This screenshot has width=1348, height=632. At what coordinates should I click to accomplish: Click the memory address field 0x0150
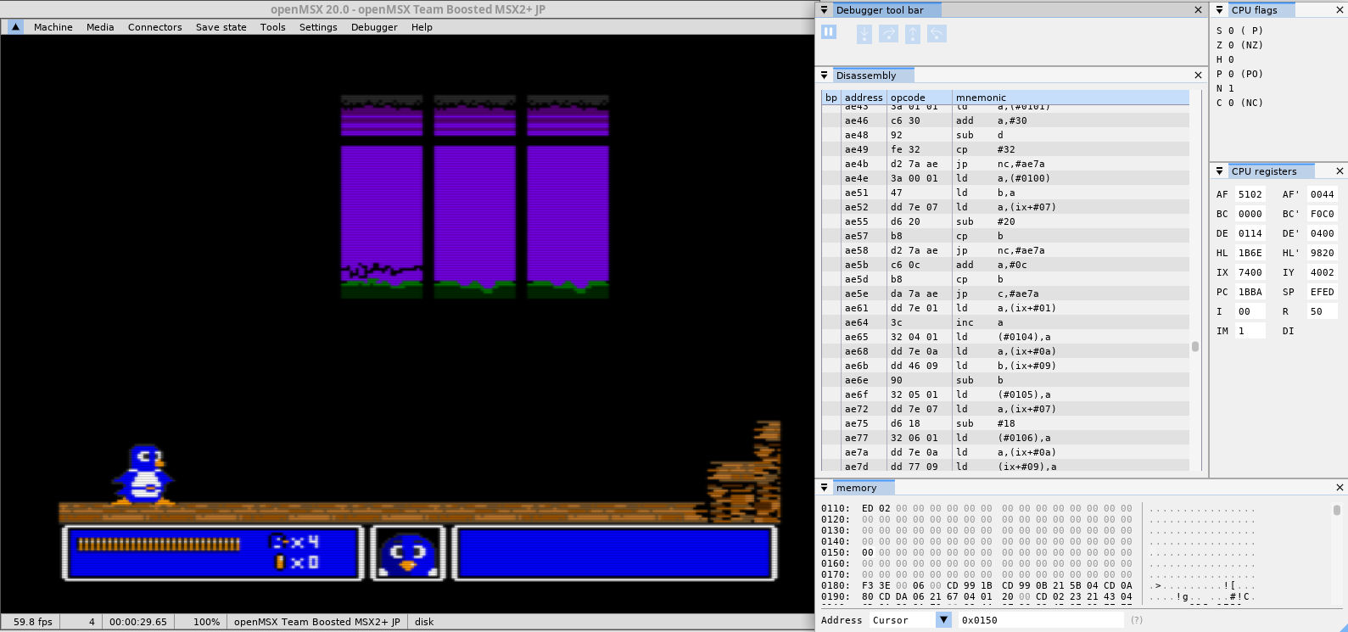point(1040,620)
